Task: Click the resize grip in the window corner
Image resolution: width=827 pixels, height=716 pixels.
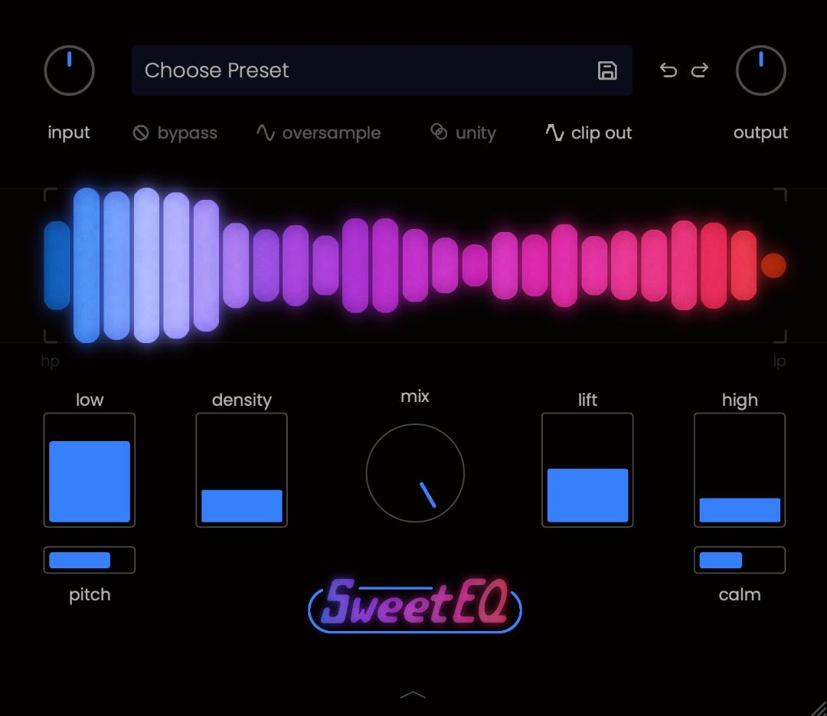Action: (x=817, y=706)
